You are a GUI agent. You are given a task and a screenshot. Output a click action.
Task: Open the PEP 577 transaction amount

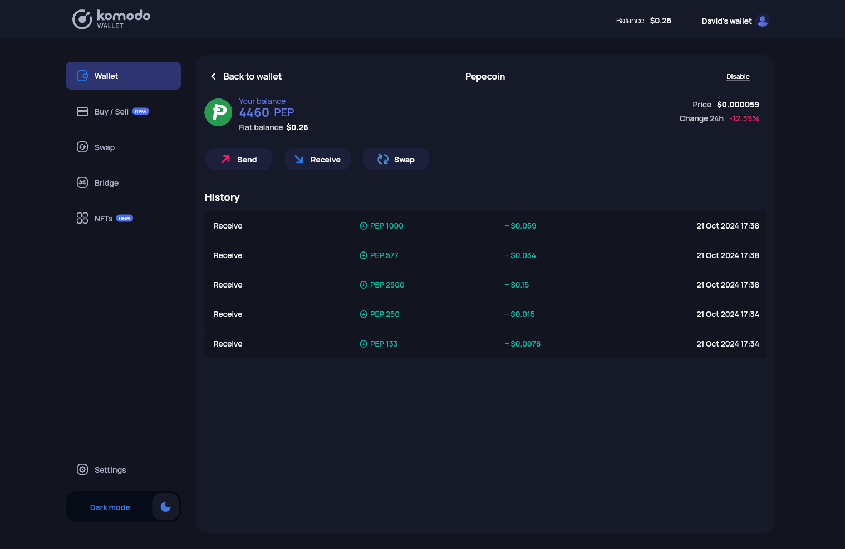(384, 255)
